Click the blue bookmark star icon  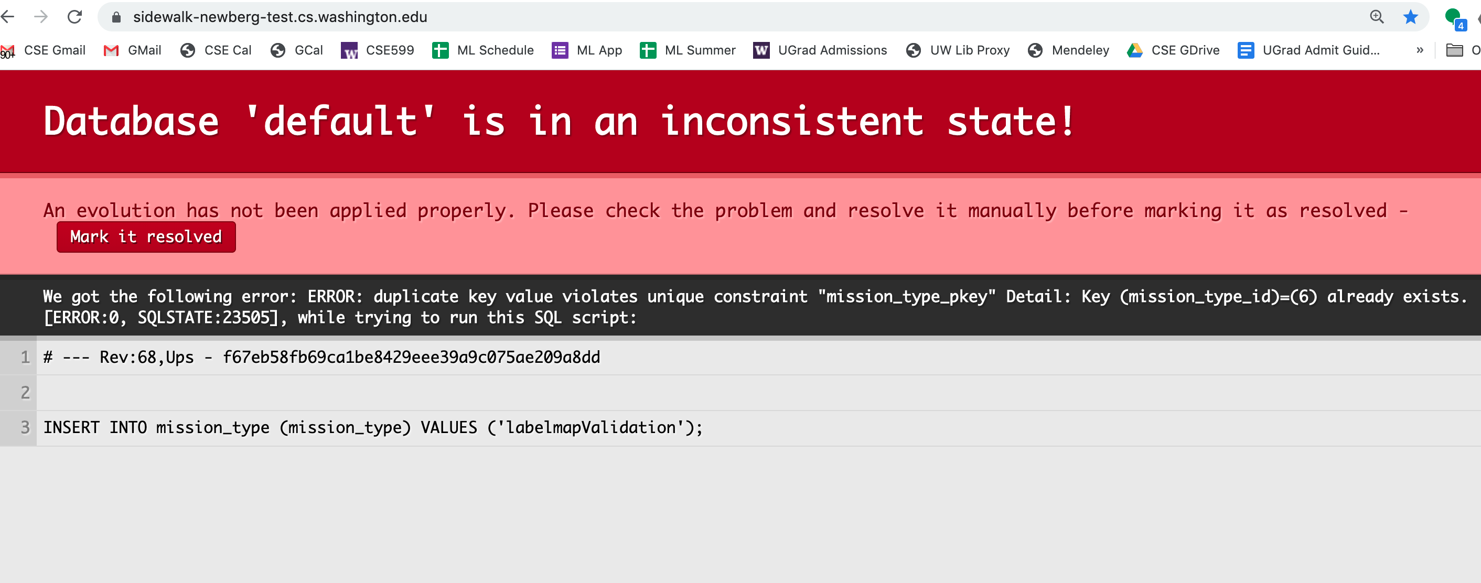[x=1410, y=17]
